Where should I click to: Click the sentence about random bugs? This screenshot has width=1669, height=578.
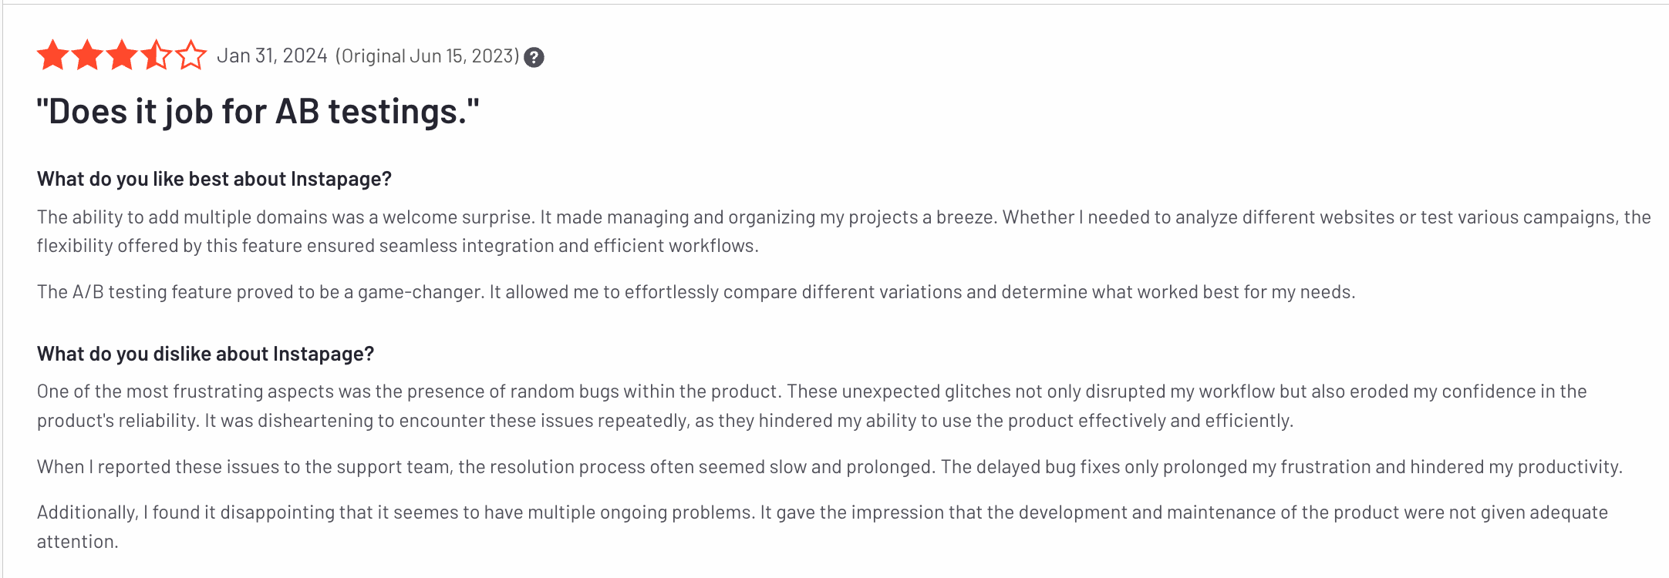[x=409, y=391]
